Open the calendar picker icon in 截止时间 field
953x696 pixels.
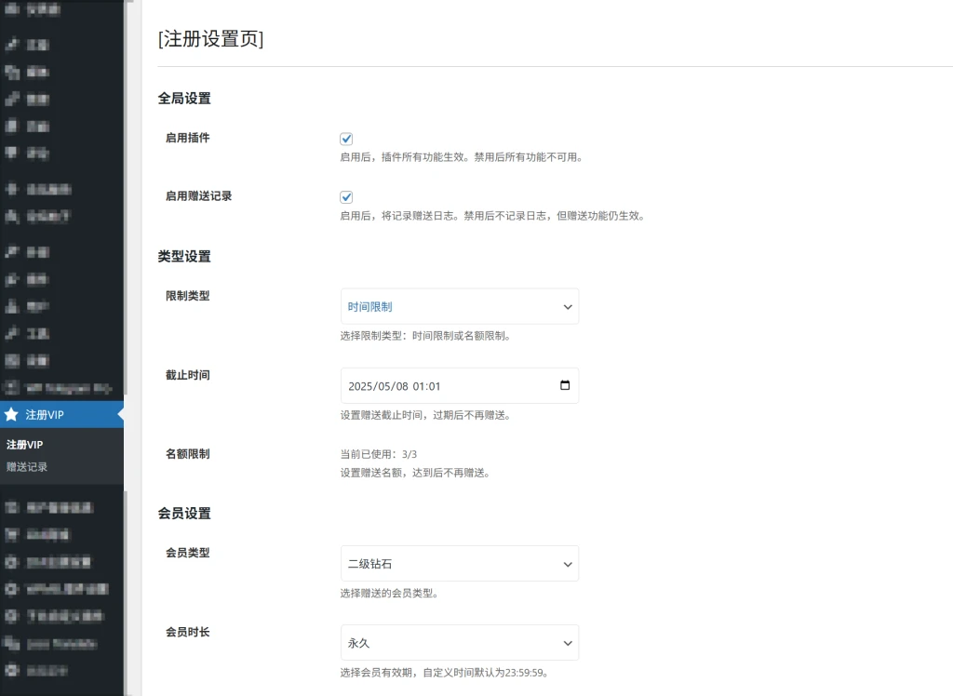565,385
